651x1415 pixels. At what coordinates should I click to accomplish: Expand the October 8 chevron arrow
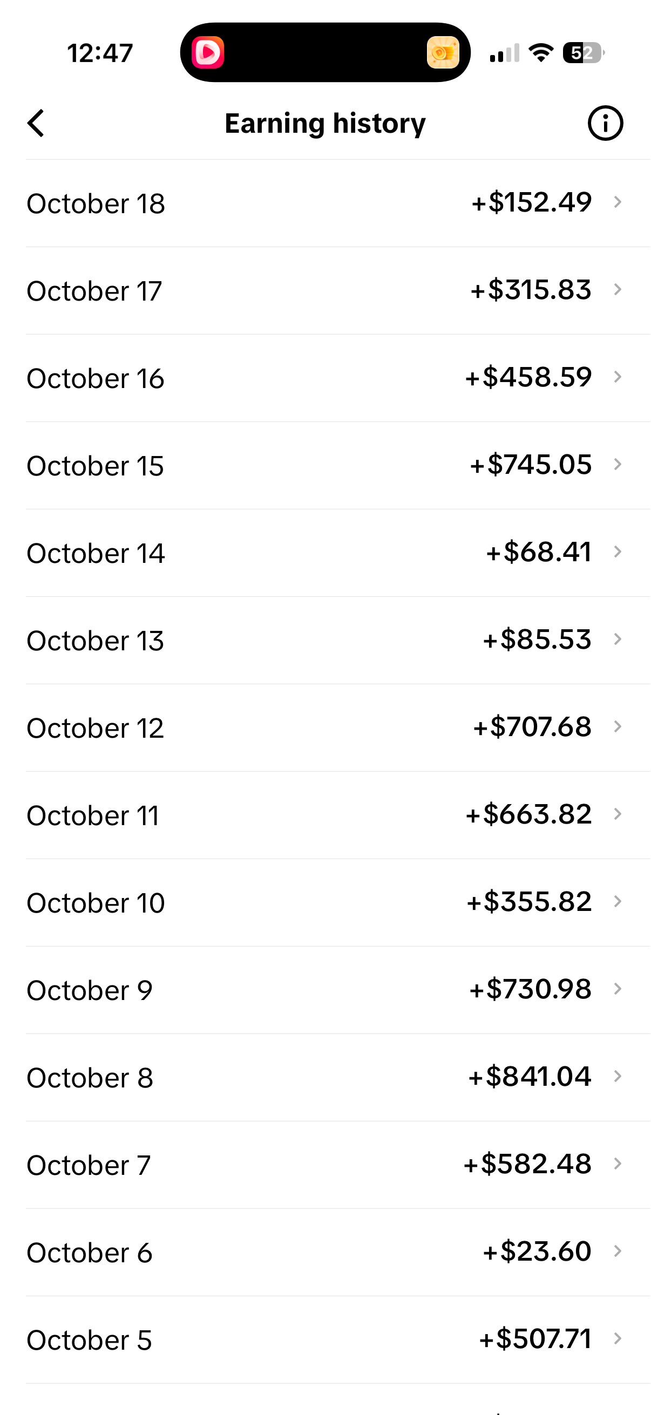(x=618, y=1077)
